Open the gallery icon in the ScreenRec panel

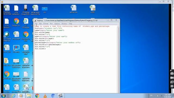[x=172, y=82]
